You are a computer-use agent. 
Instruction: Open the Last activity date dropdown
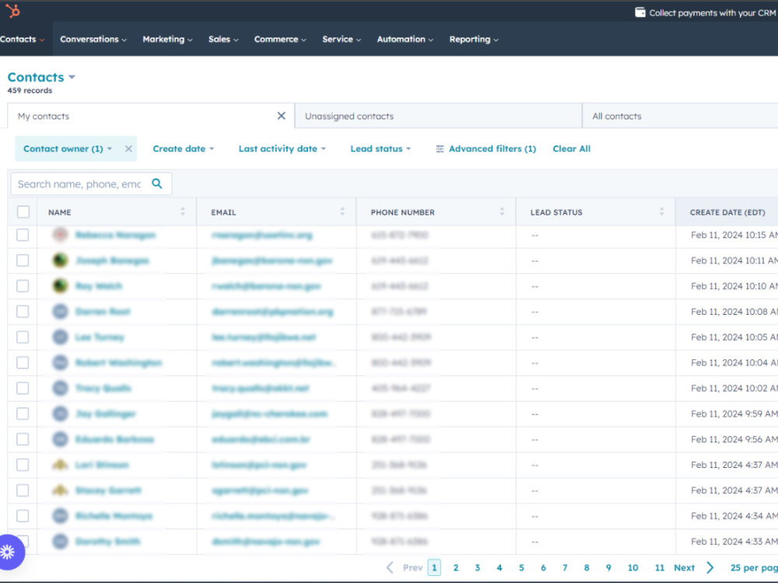[x=282, y=148]
